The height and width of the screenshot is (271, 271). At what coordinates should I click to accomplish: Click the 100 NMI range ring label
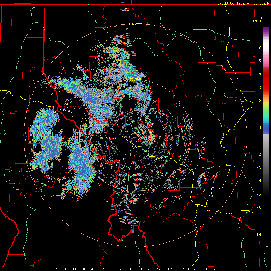[135, 24]
